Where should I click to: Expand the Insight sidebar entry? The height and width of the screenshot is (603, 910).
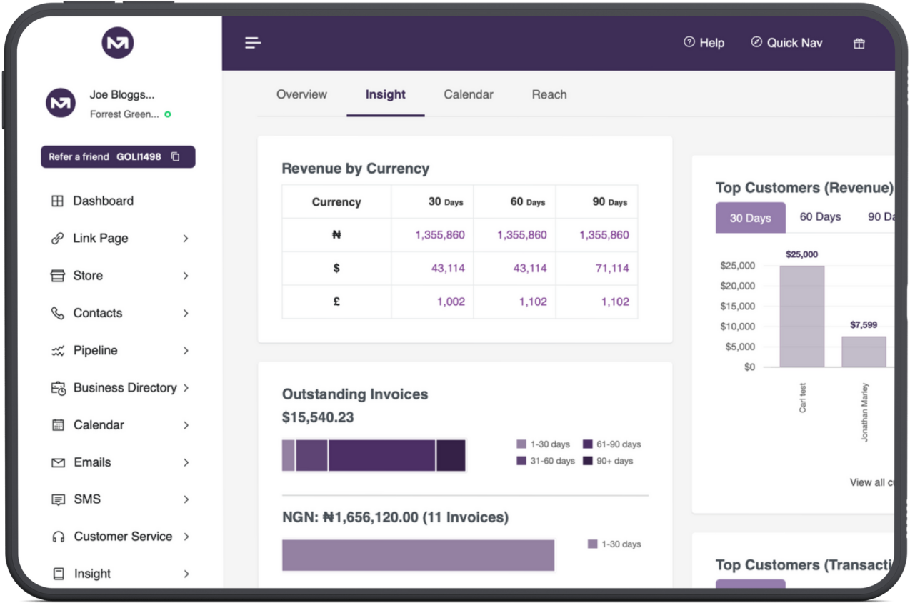click(91, 573)
